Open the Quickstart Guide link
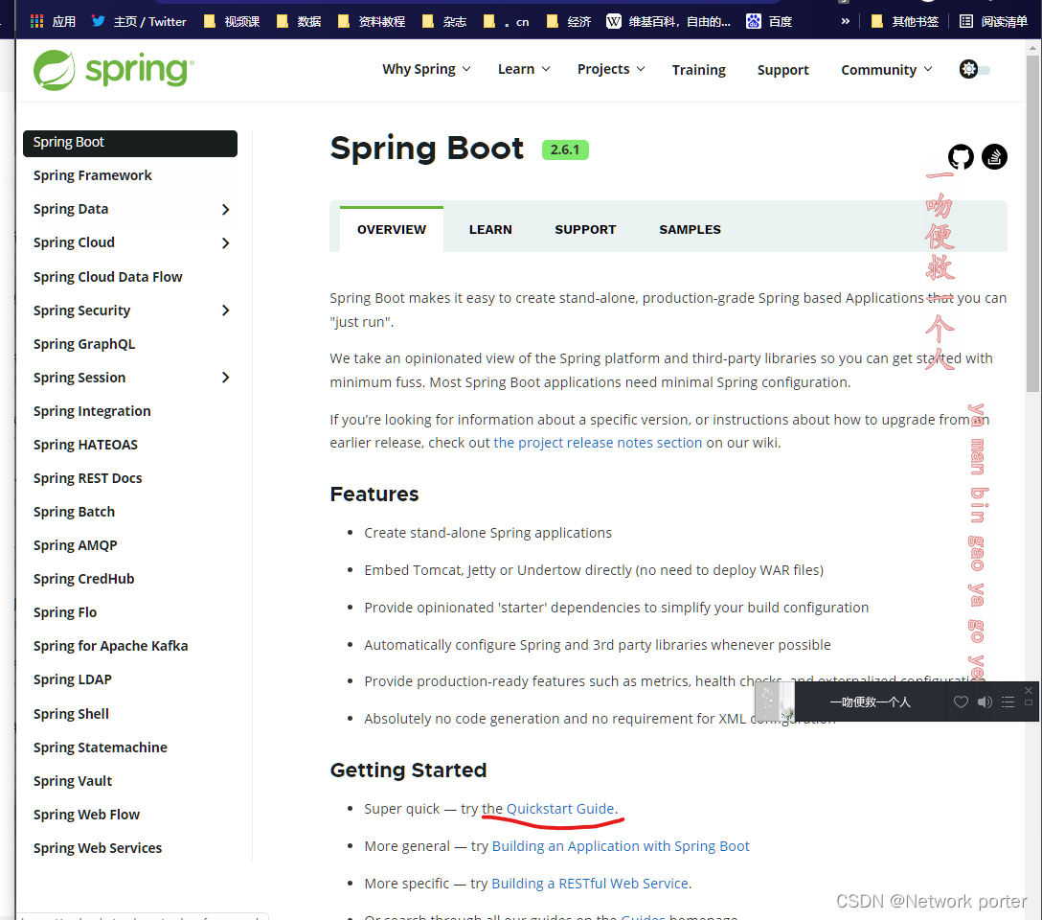The width and height of the screenshot is (1042, 920). tap(560, 809)
